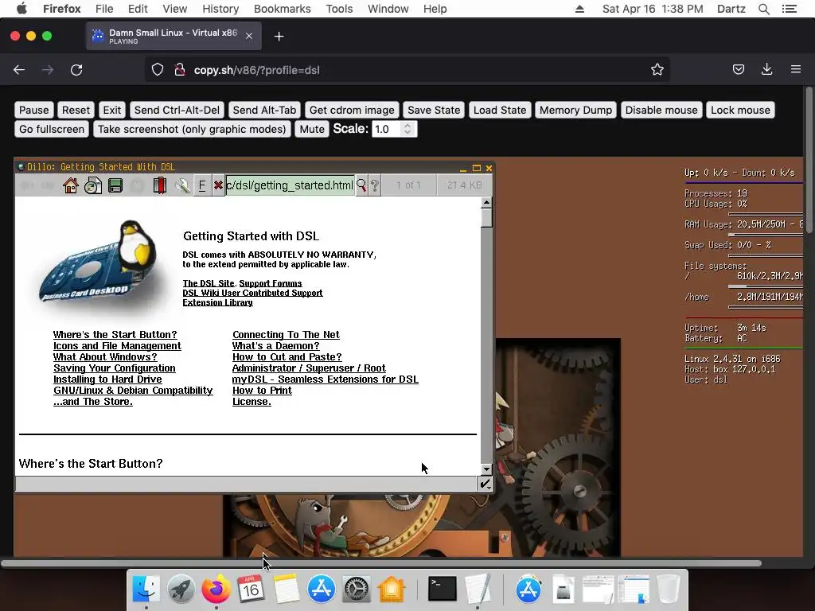Open Dillo's wrench tools icon
The width and height of the screenshot is (815, 611).
click(x=182, y=185)
